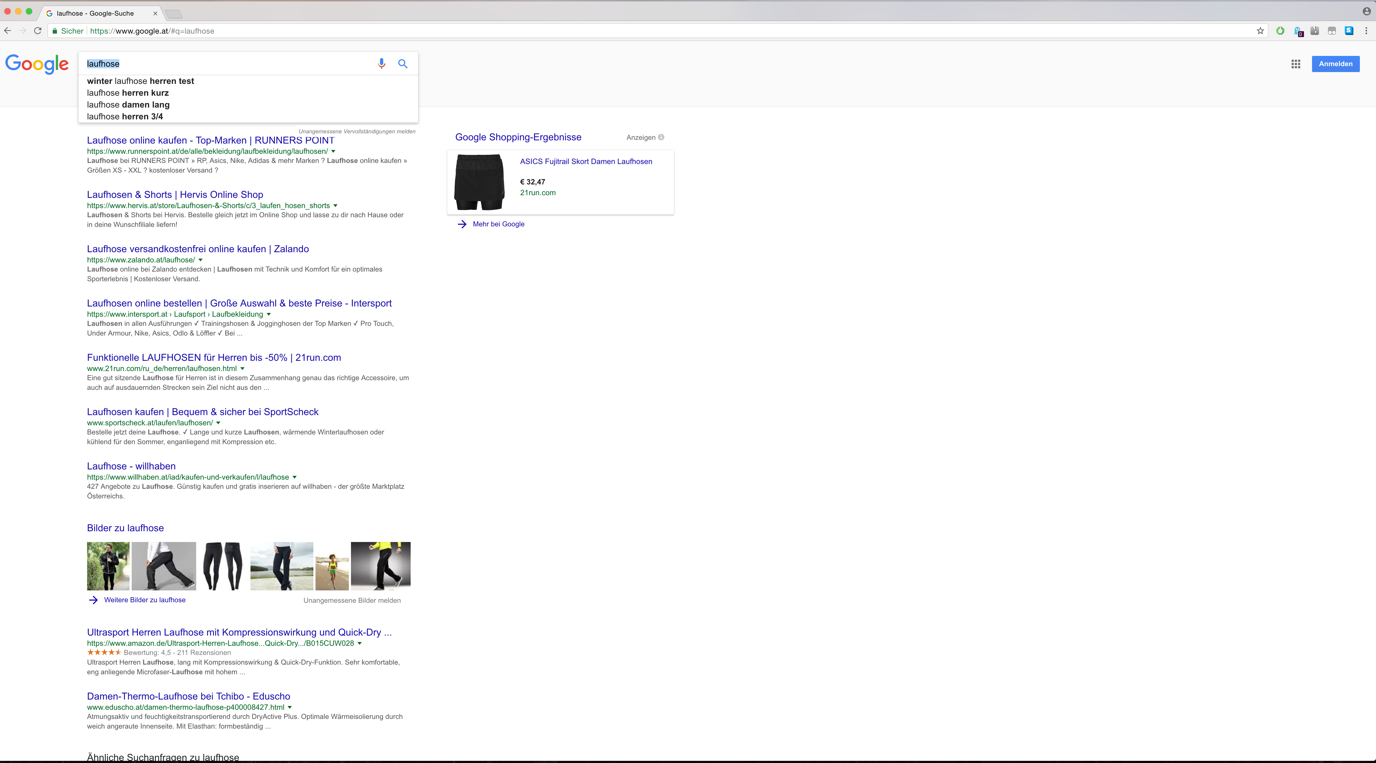The width and height of the screenshot is (1376, 763).
Task: Open Chrome three-dot menu
Action: tap(1366, 31)
